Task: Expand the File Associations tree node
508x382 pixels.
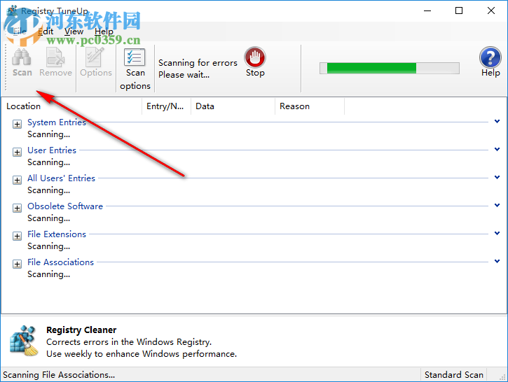Action: click(18, 264)
